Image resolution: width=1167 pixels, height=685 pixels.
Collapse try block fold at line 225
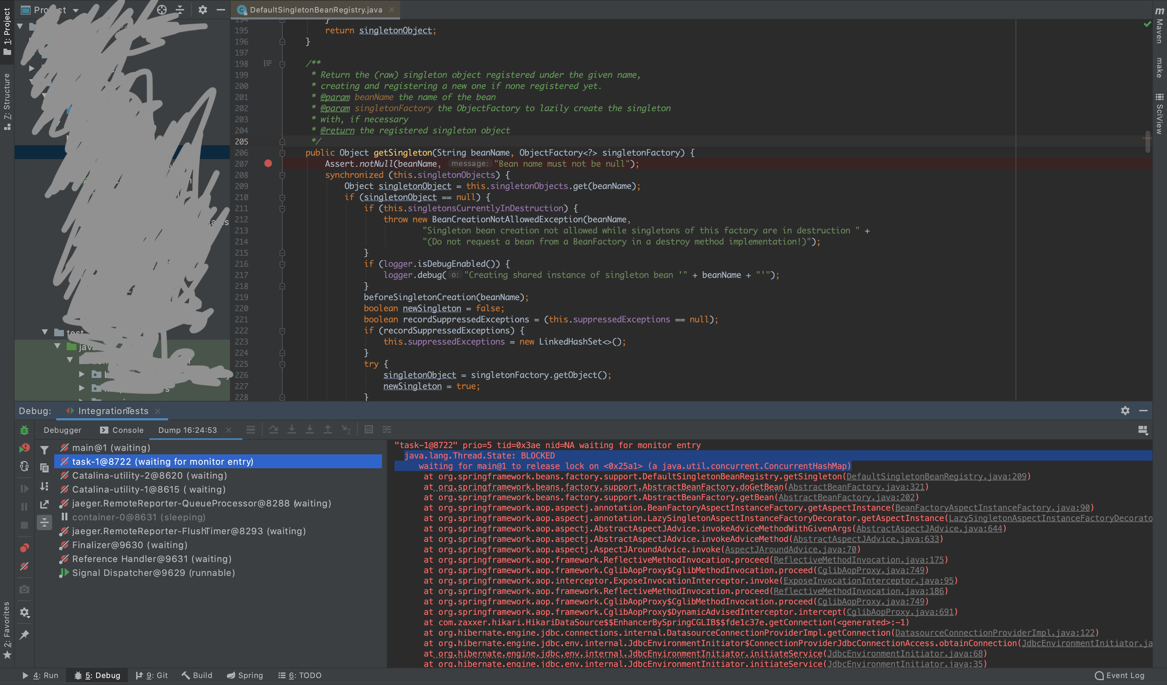pos(282,364)
